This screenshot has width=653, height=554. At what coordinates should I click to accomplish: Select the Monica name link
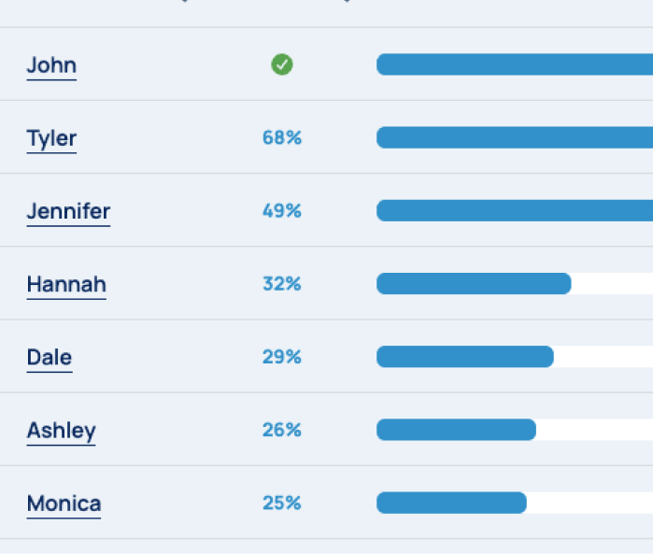coord(64,504)
